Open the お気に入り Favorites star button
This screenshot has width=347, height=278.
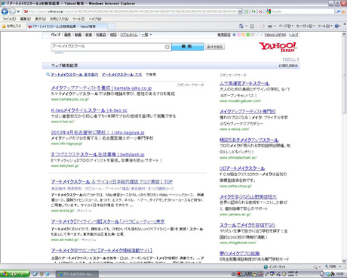pos(11,26)
